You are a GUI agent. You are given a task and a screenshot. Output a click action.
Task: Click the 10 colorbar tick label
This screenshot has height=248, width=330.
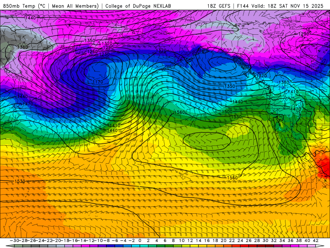(x=182, y=241)
